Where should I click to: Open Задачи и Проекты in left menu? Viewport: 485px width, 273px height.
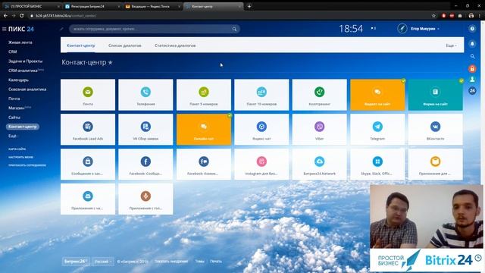pos(25,61)
